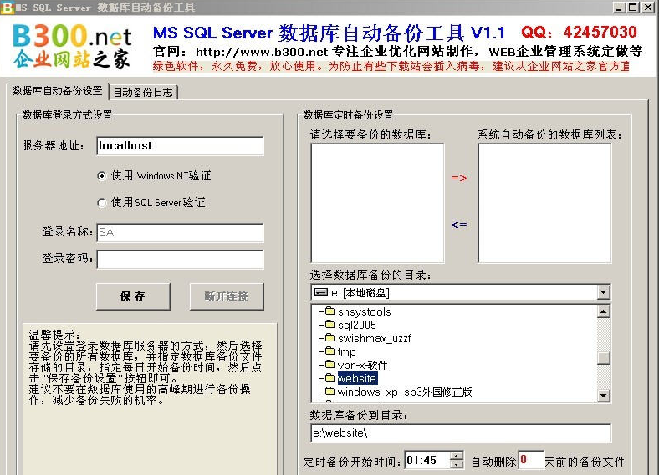This screenshot has height=475, width=659.
Task: Click the 数据库备份到目录 path field
Action: (461, 432)
